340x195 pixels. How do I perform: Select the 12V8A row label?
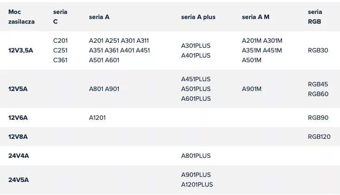18,137
